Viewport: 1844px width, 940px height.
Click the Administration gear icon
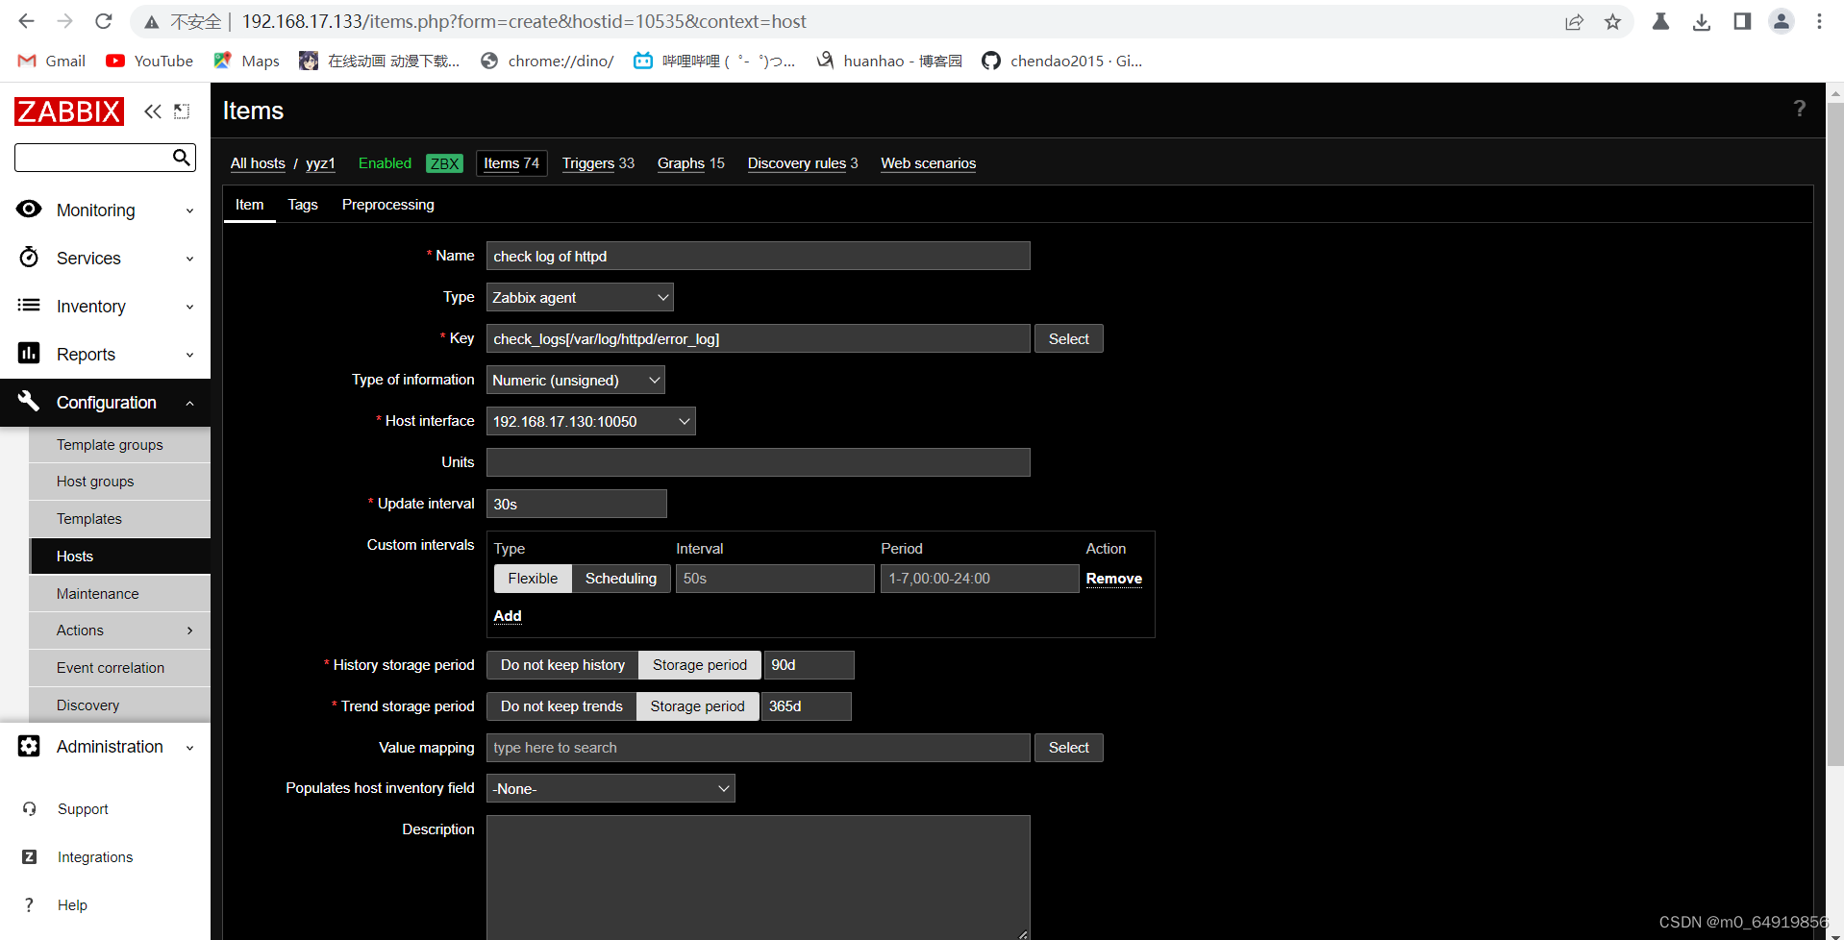pyautogui.click(x=29, y=746)
